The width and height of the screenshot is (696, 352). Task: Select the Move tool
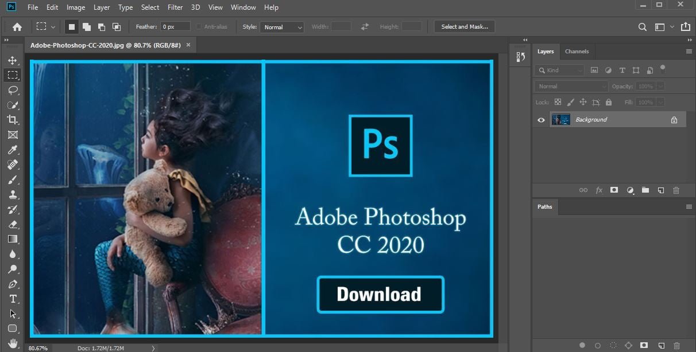[x=13, y=60]
